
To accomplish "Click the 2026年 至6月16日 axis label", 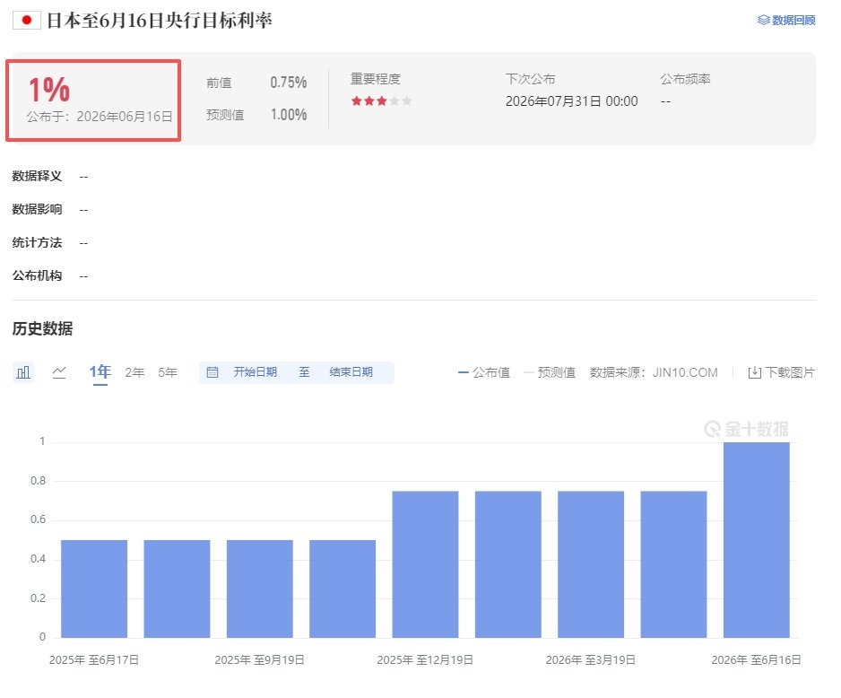I will coord(756,660).
